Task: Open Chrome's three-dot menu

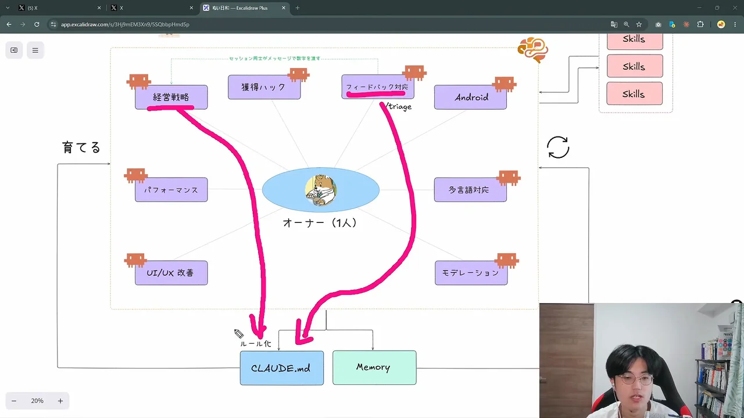Action: [735, 24]
